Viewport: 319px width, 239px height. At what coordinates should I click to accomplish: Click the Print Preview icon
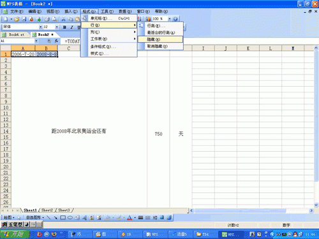coord(54,19)
